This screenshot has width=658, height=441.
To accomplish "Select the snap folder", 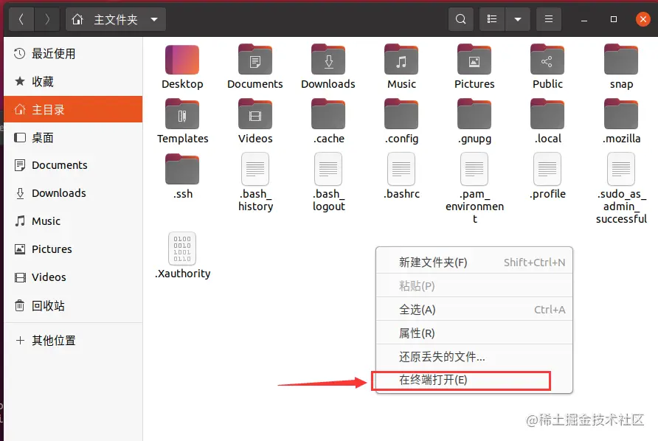I will (x=621, y=67).
